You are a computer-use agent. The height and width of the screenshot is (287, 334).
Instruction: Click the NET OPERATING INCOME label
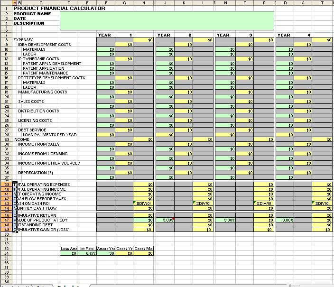coord(37,194)
